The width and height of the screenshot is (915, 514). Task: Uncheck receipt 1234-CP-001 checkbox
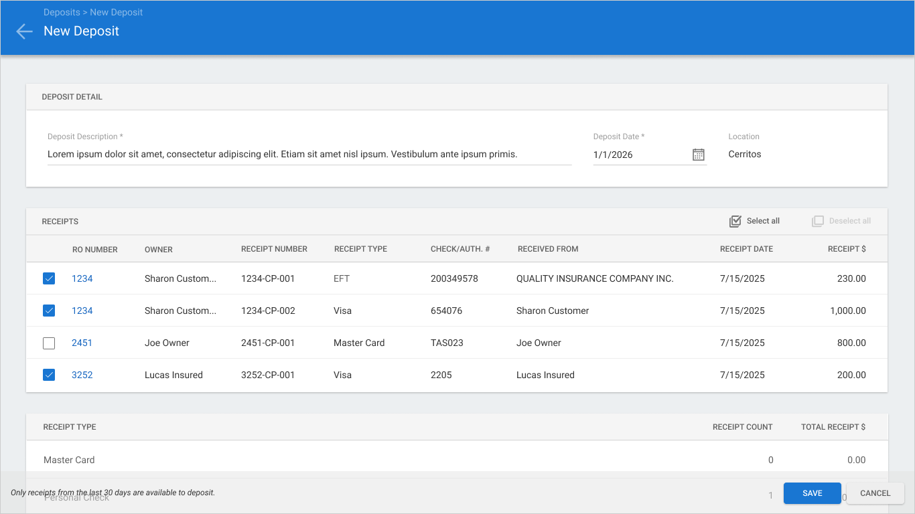[49, 278]
